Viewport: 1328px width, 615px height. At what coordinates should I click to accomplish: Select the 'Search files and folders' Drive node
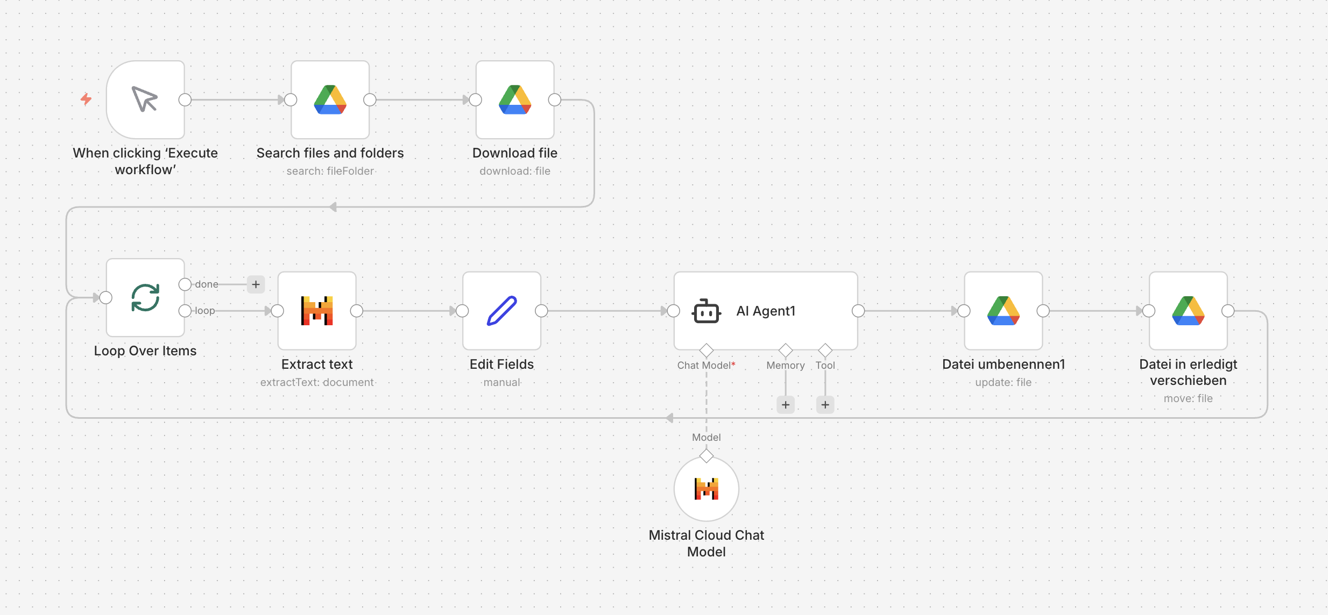pyautogui.click(x=330, y=99)
